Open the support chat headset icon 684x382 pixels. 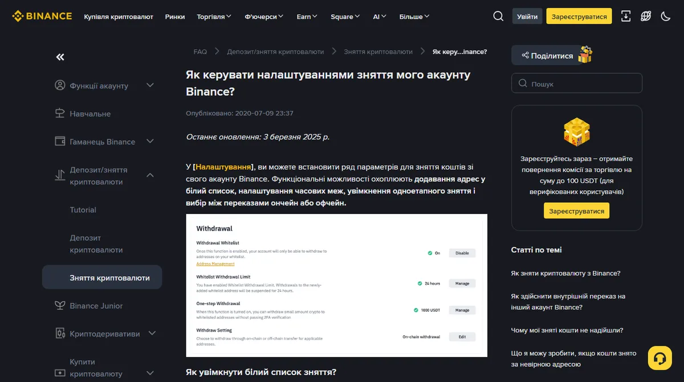[x=660, y=358]
